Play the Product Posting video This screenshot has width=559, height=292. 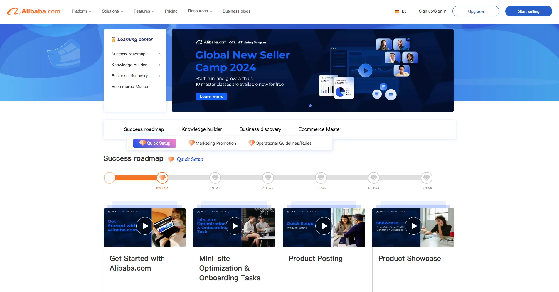click(324, 226)
